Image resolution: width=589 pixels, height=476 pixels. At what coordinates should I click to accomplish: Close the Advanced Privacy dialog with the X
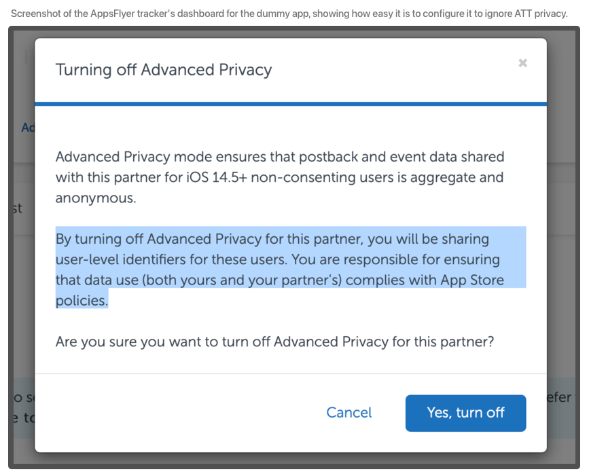click(x=522, y=63)
